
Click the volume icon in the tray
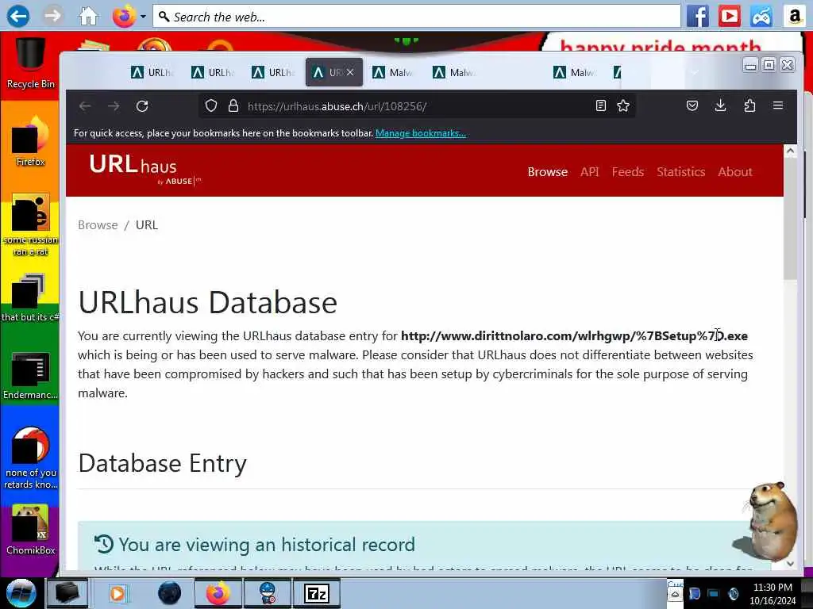(x=733, y=594)
